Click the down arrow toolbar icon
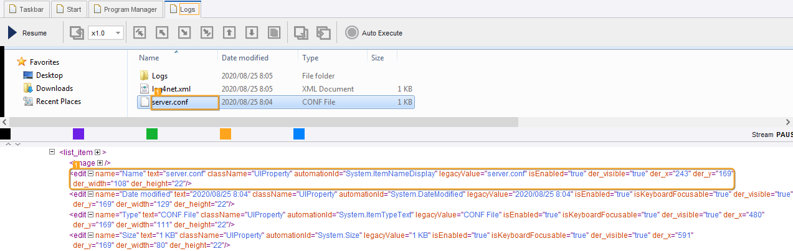 [252, 33]
